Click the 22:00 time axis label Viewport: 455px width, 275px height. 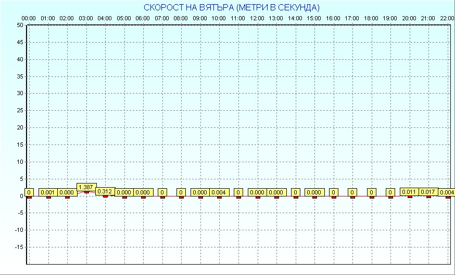click(x=447, y=18)
